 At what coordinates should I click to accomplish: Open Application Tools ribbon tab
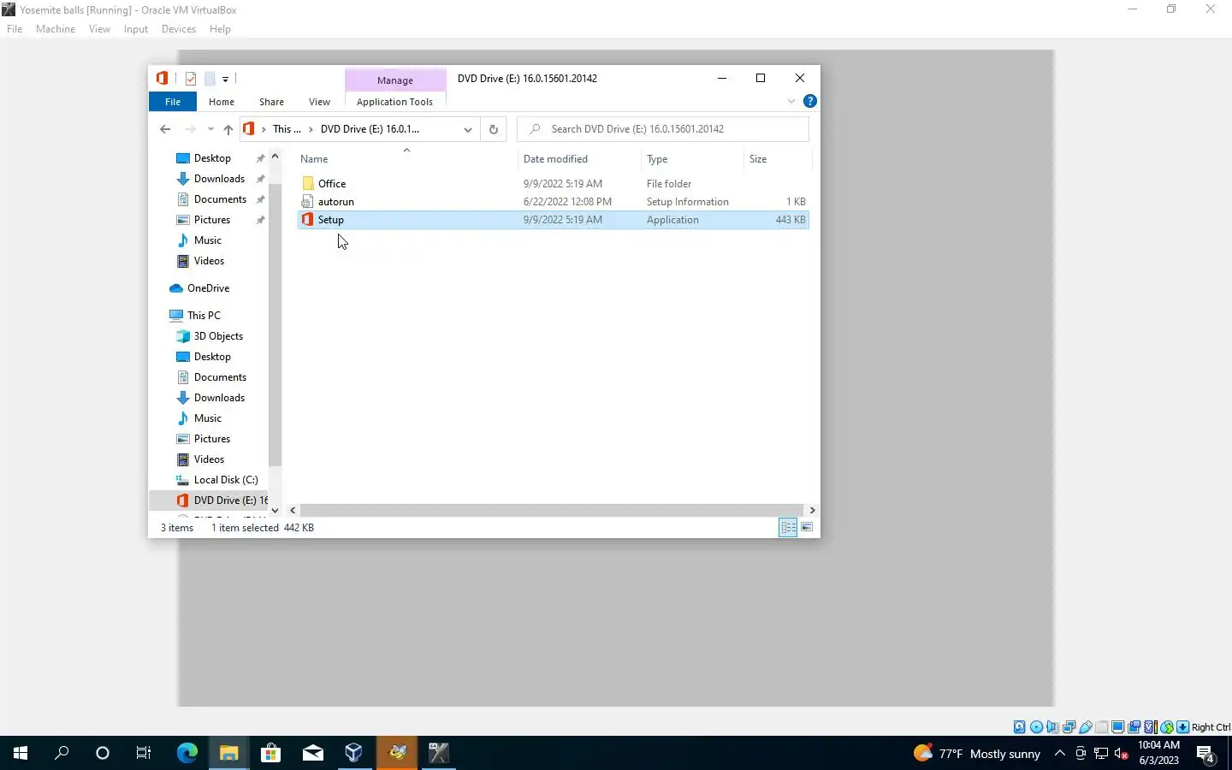(x=394, y=102)
